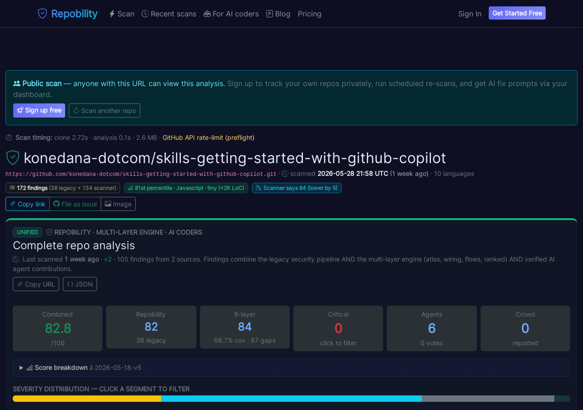Open the Blog nav link
Viewport: 583px width, 410px height.
coord(278,14)
